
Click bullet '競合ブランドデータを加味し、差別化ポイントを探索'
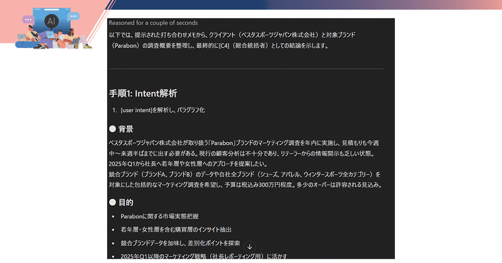tap(180, 243)
